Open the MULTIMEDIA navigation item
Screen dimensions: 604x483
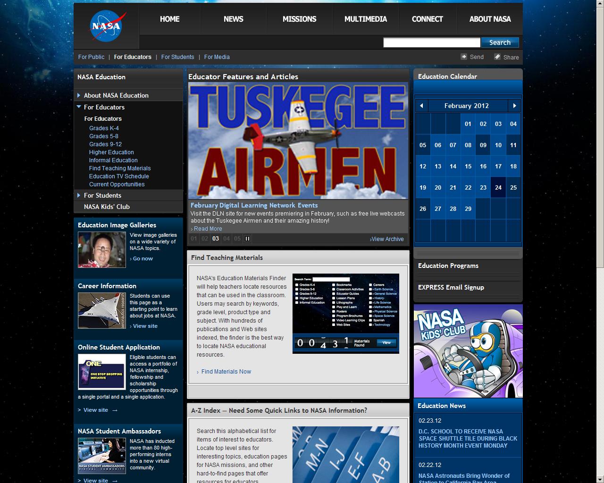365,19
